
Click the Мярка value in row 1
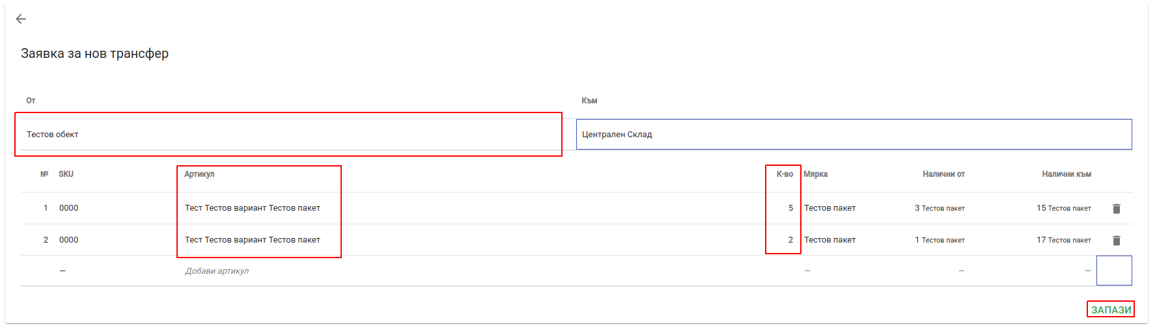(x=829, y=208)
